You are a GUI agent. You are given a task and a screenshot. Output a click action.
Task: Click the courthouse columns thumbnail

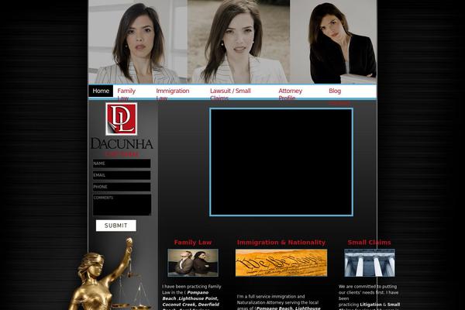370,263
